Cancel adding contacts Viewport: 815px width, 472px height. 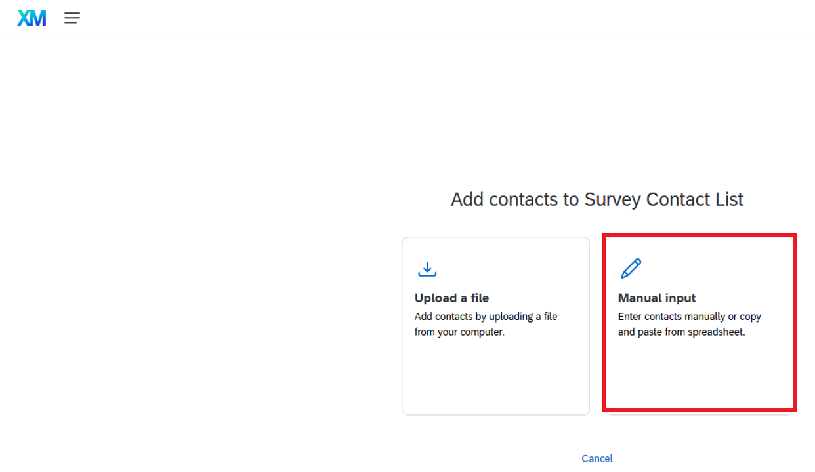[x=596, y=458]
